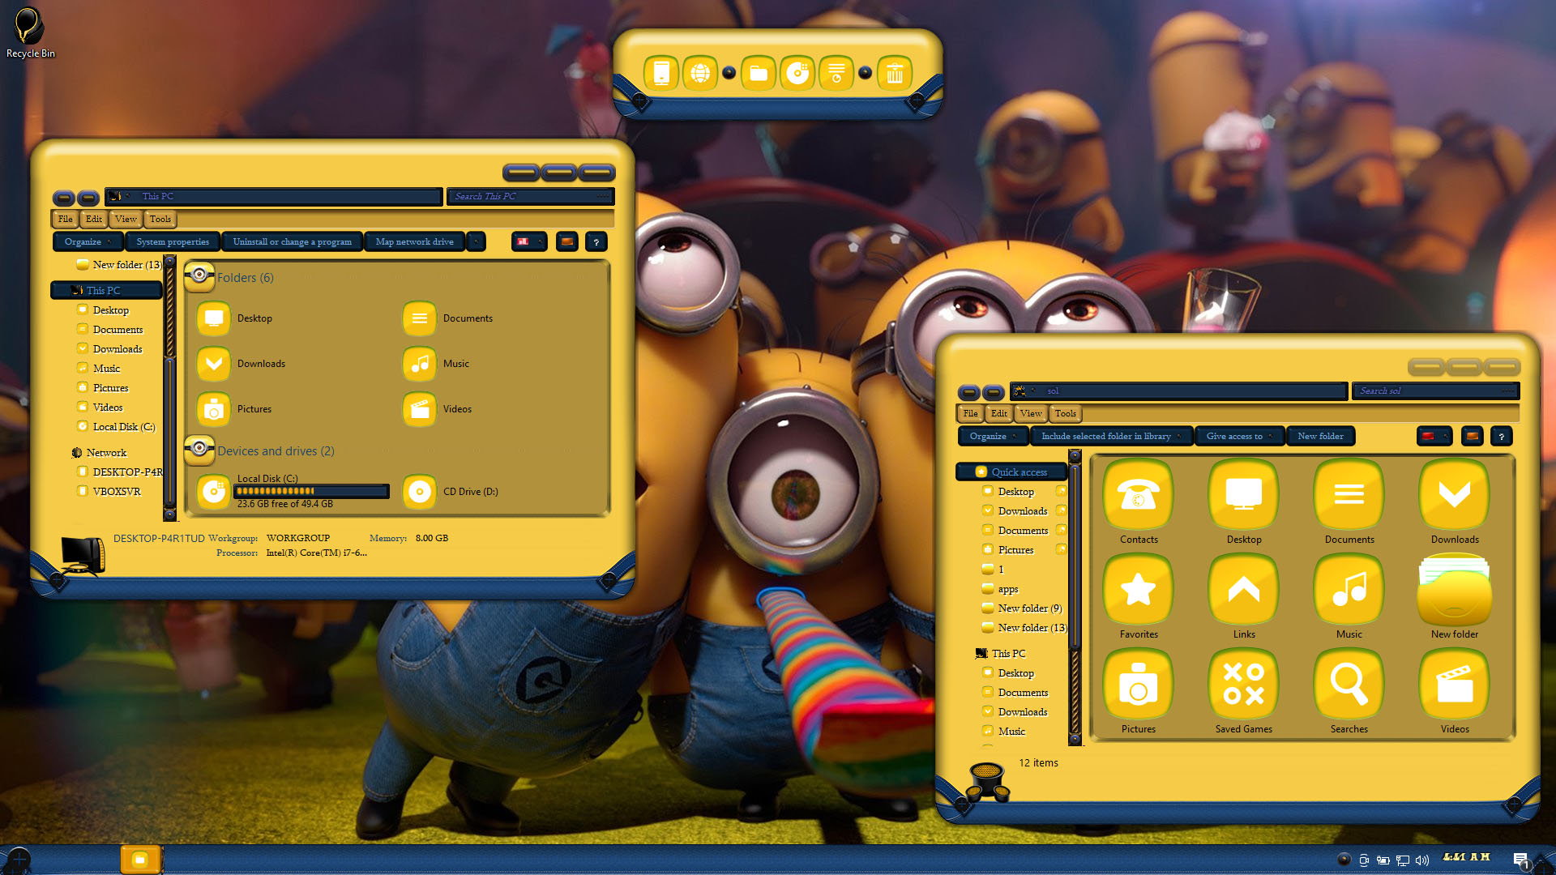Toggle preview pane button in sol window
This screenshot has width=1556, height=875.
click(x=1473, y=436)
